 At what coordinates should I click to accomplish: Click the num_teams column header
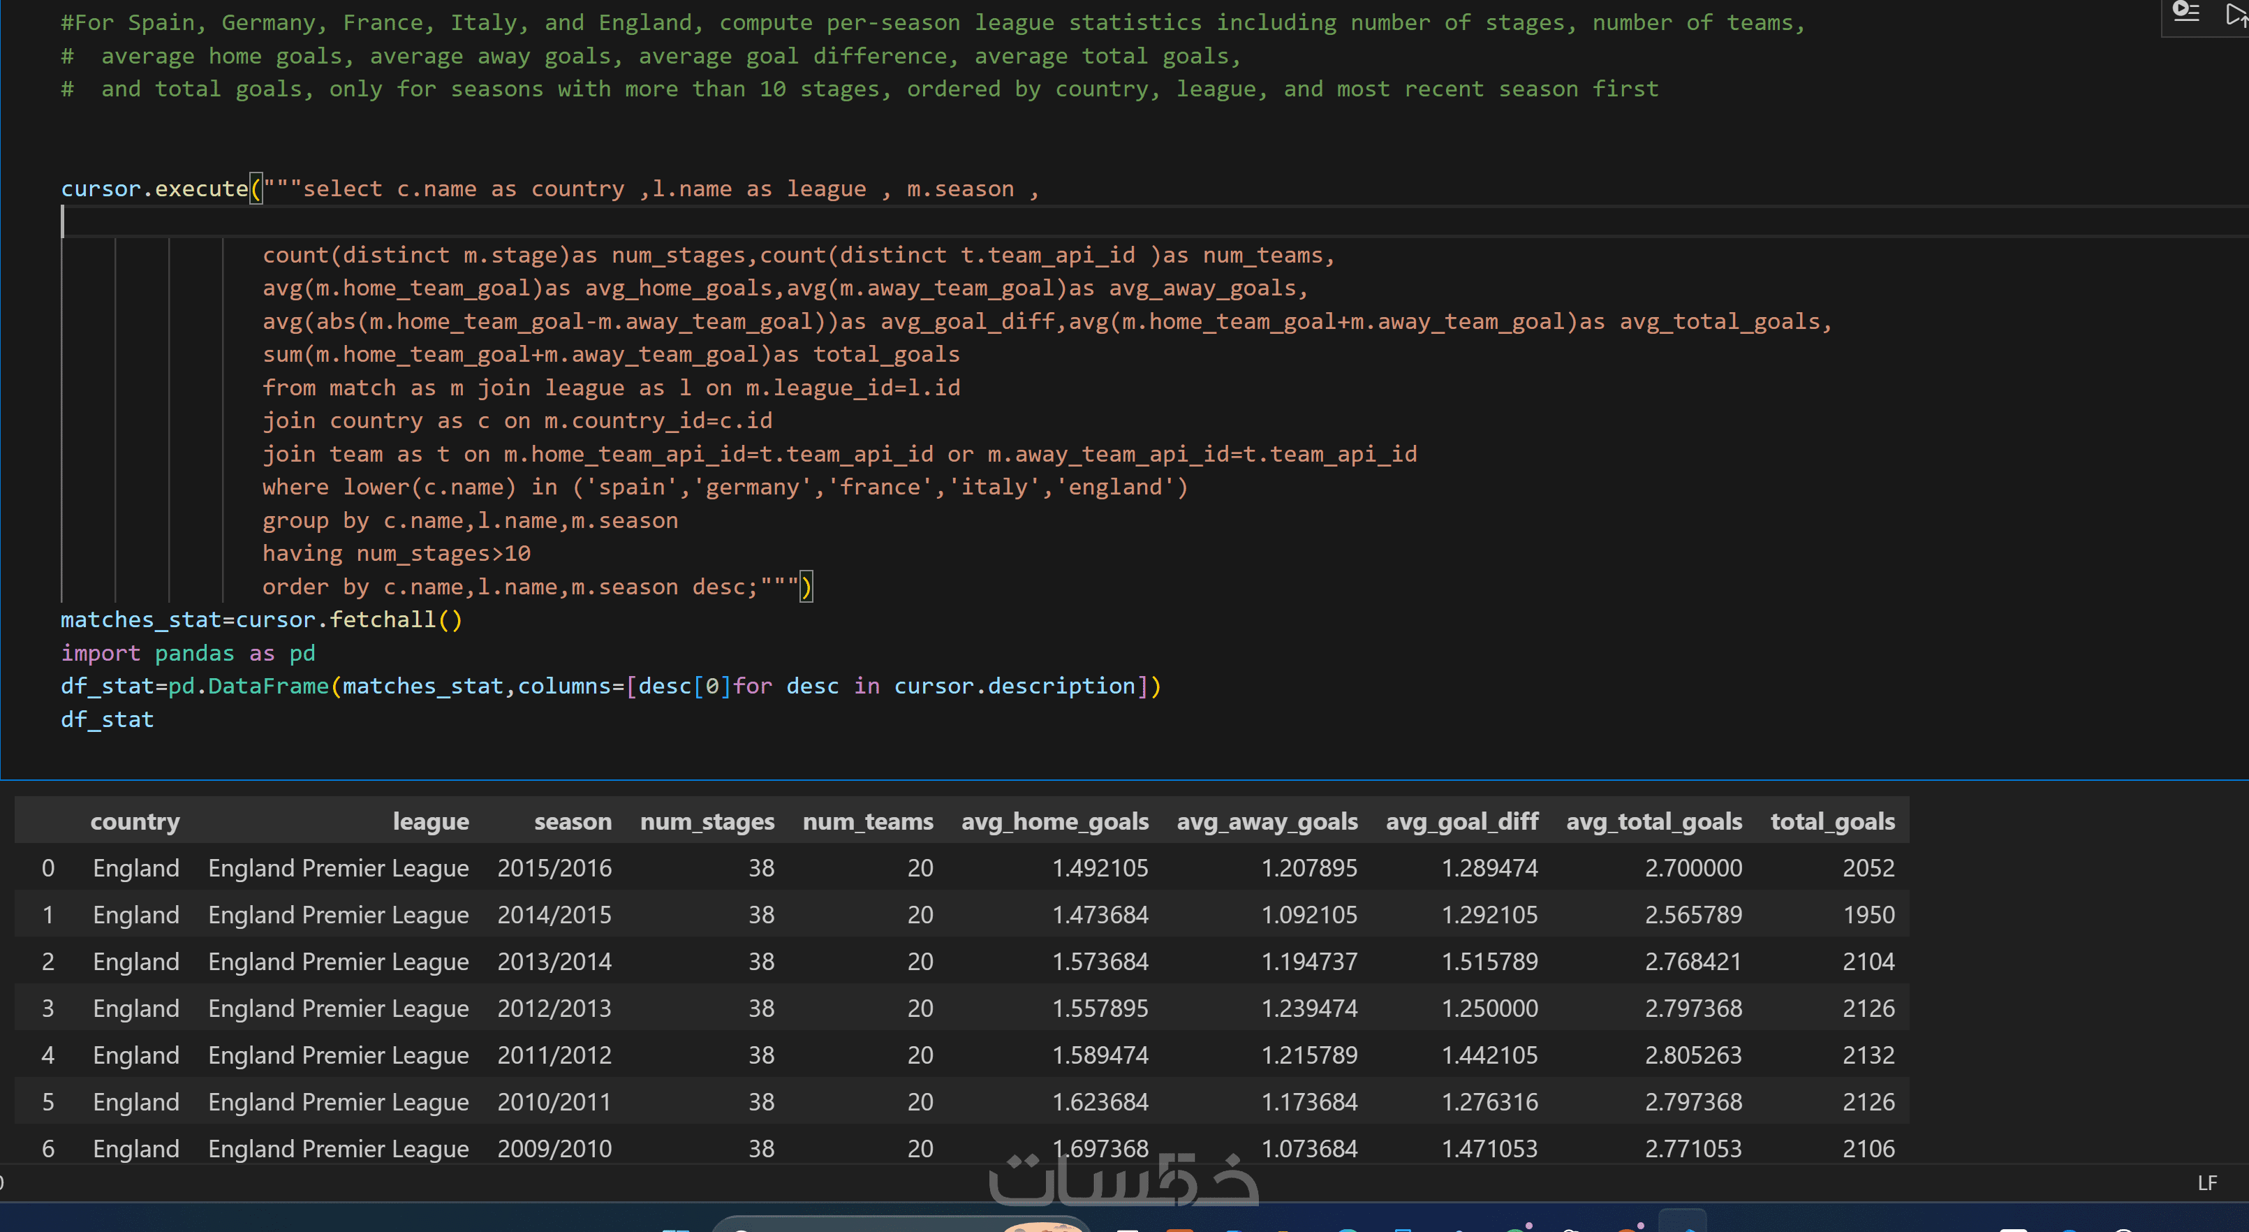867,821
